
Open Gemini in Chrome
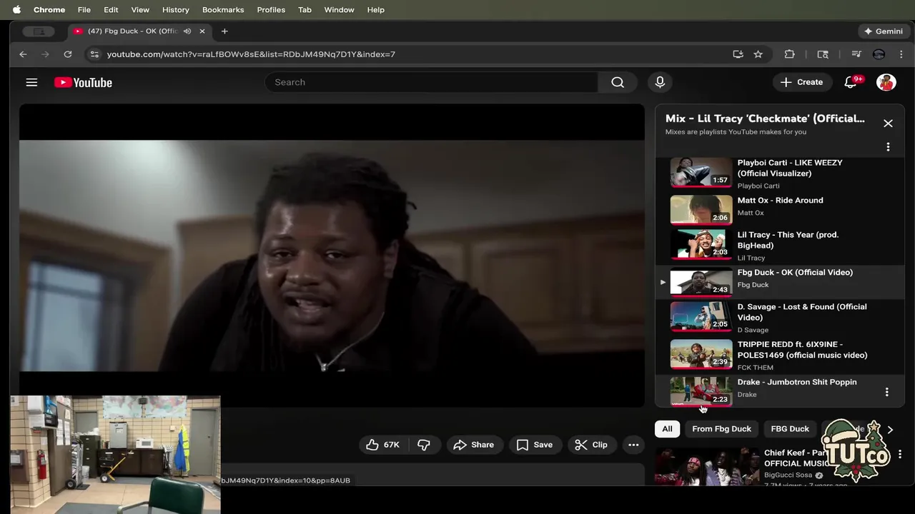pyautogui.click(x=884, y=31)
